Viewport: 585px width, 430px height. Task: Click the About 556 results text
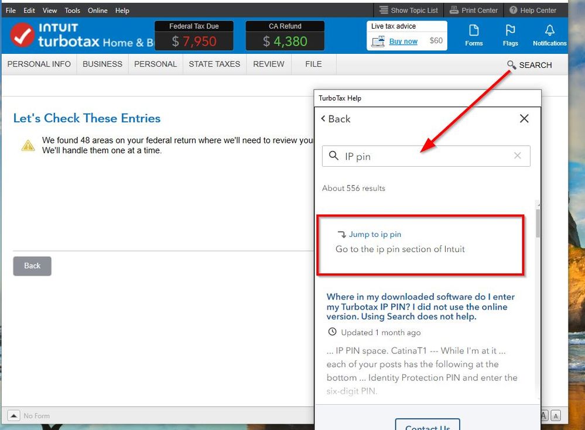coord(353,188)
